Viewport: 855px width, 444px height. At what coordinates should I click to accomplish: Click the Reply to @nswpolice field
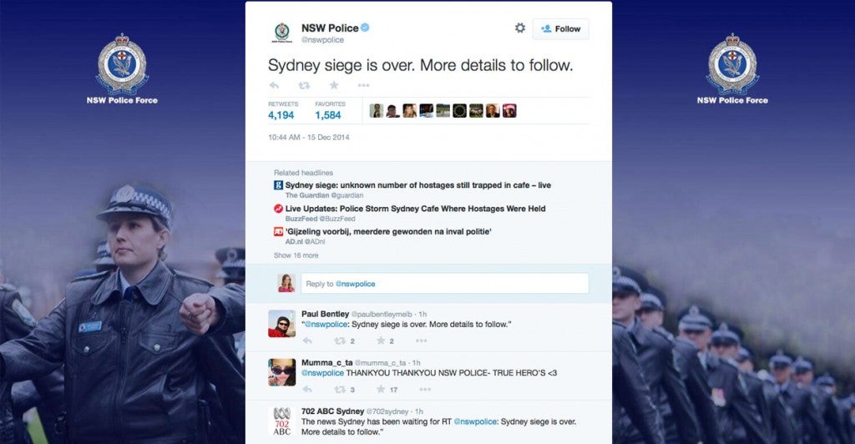[444, 284]
